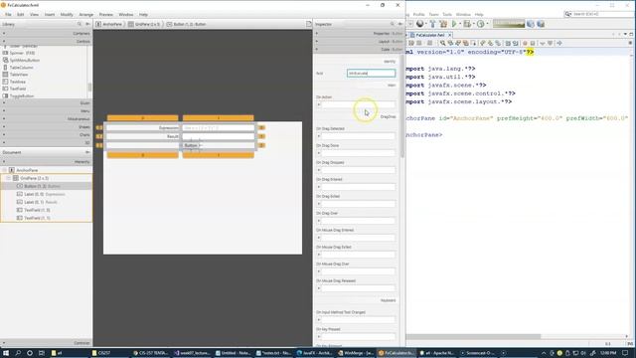The image size is (636, 358).
Task: Click the NetBeans search box
Action: tap(598, 14)
